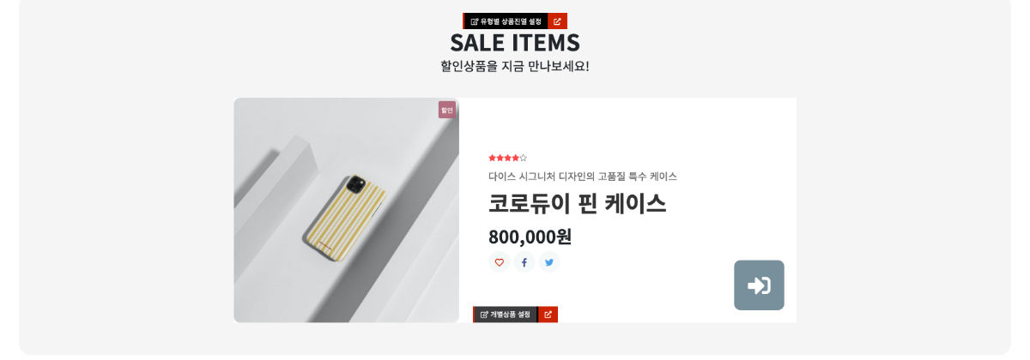Viewport: 1030px width, 360px height.
Task: Click the first filled red rating star
Action: [x=493, y=158]
